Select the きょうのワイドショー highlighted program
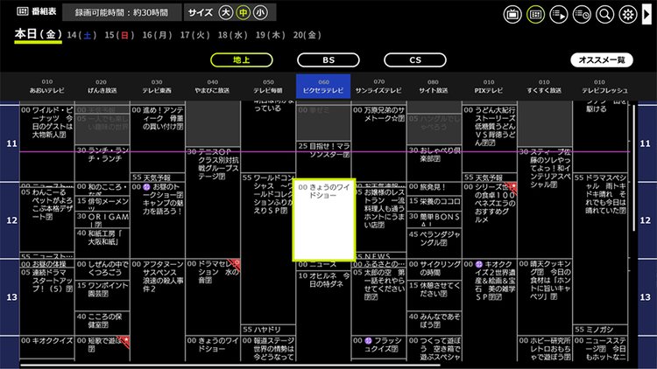The height and width of the screenshot is (369, 657). pyautogui.click(x=323, y=220)
